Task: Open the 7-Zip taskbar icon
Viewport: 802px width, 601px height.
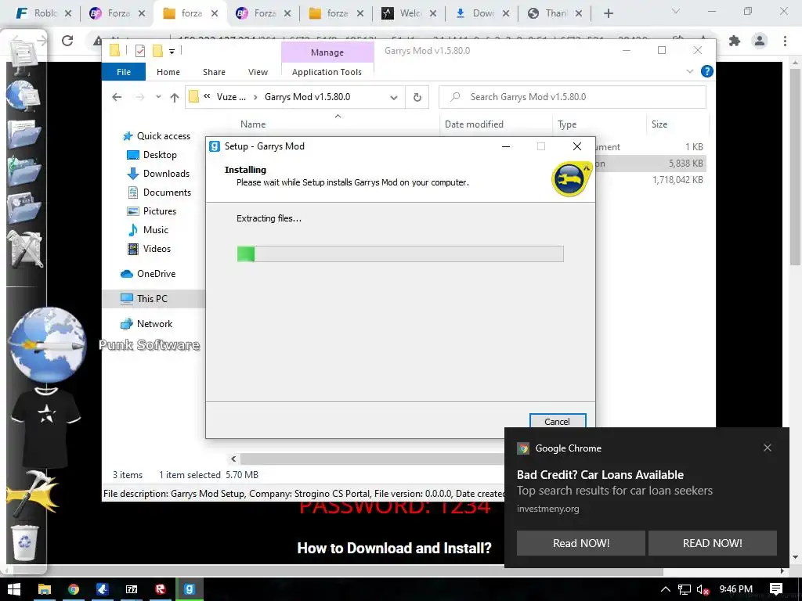Action: 132,589
